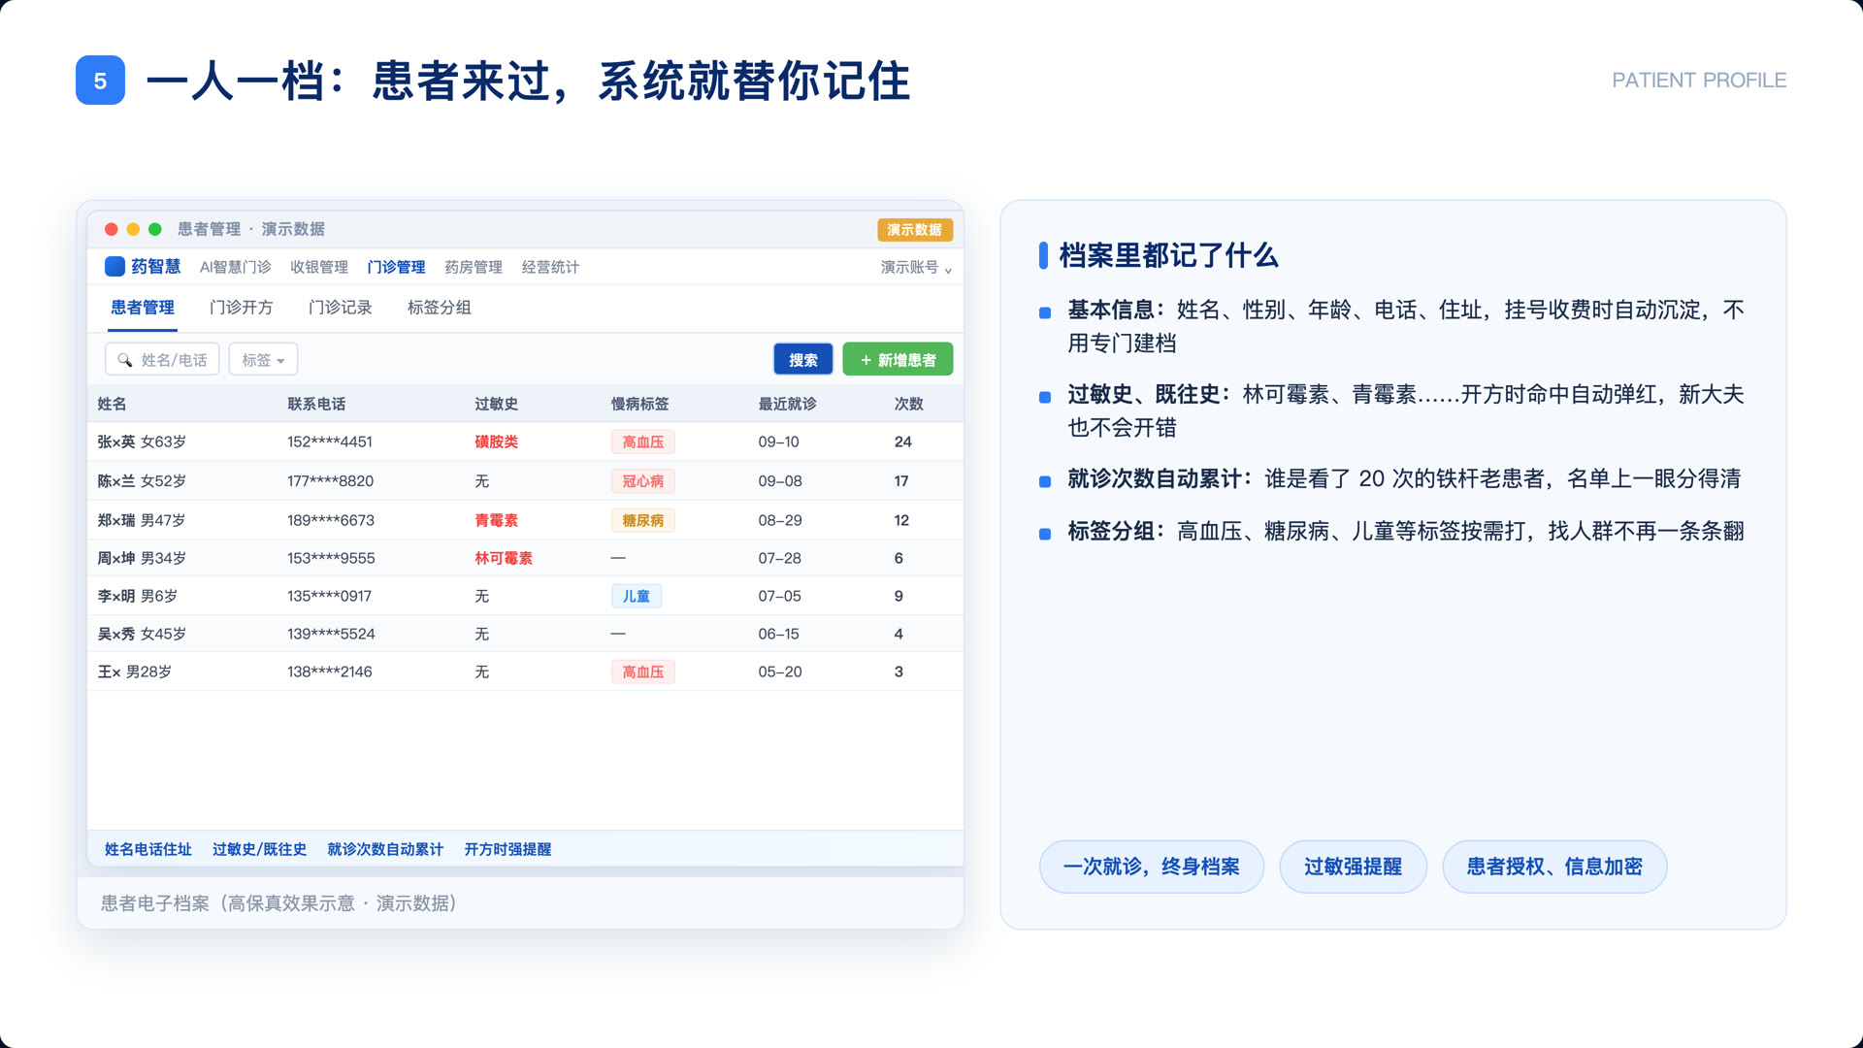
Task: Click the 冠心病 tag
Action: (642, 481)
